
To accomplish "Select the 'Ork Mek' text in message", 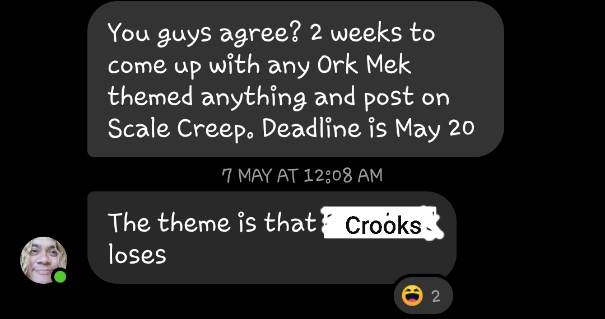I will pyautogui.click(x=364, y=65).
